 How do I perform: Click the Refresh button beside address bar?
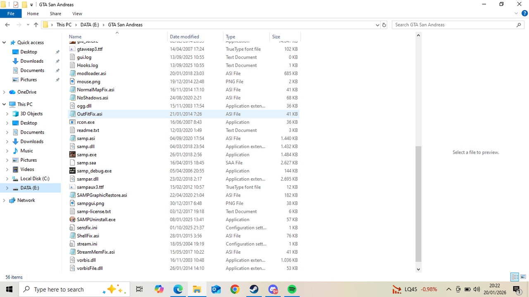tap(384, 25)
